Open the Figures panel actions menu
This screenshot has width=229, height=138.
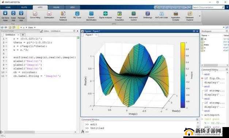coord(194,31)
